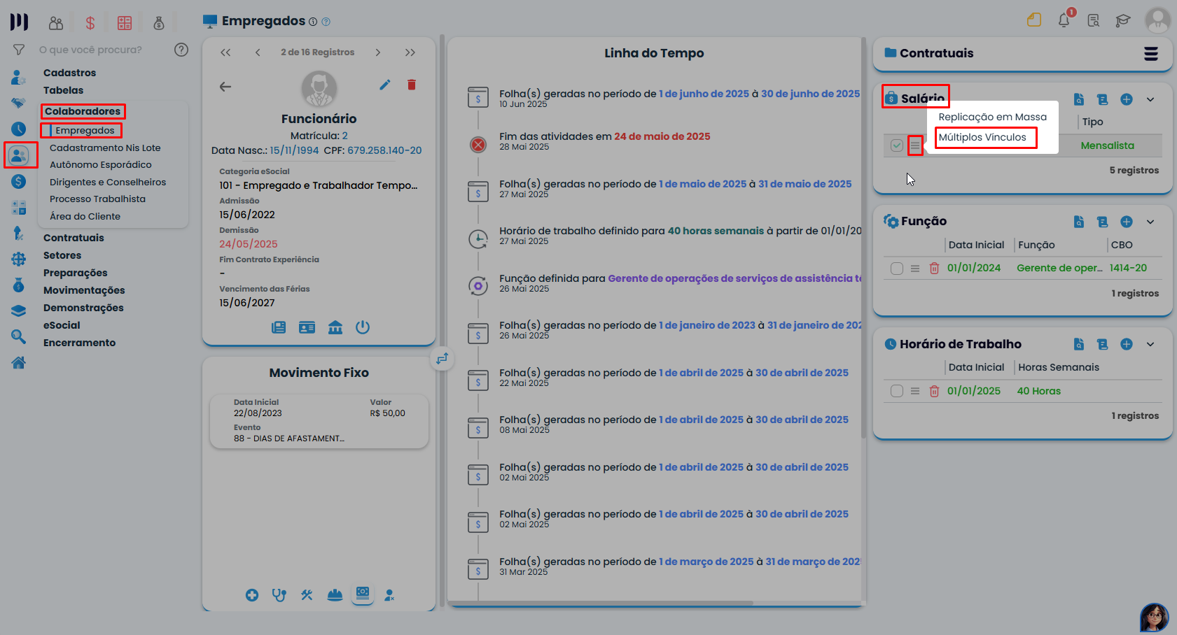Click the pencil edit icon on Funcionário card
Image resolution: width=1177 pixels, height=635 pixels.
[x=385, y=85]
